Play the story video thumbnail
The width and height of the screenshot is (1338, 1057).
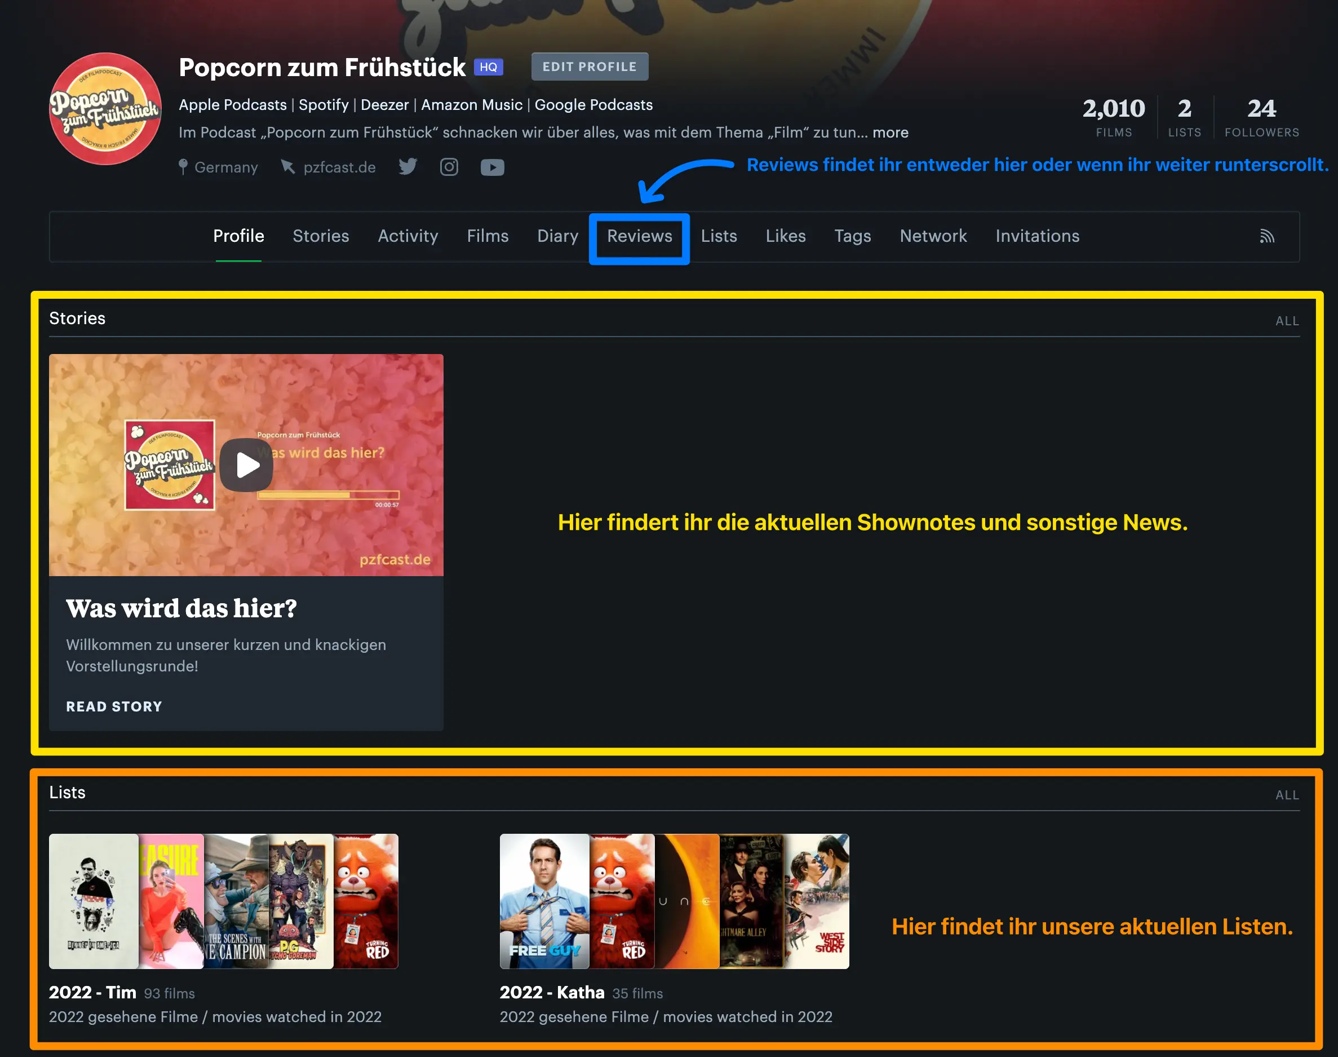[x=246, y=465]
